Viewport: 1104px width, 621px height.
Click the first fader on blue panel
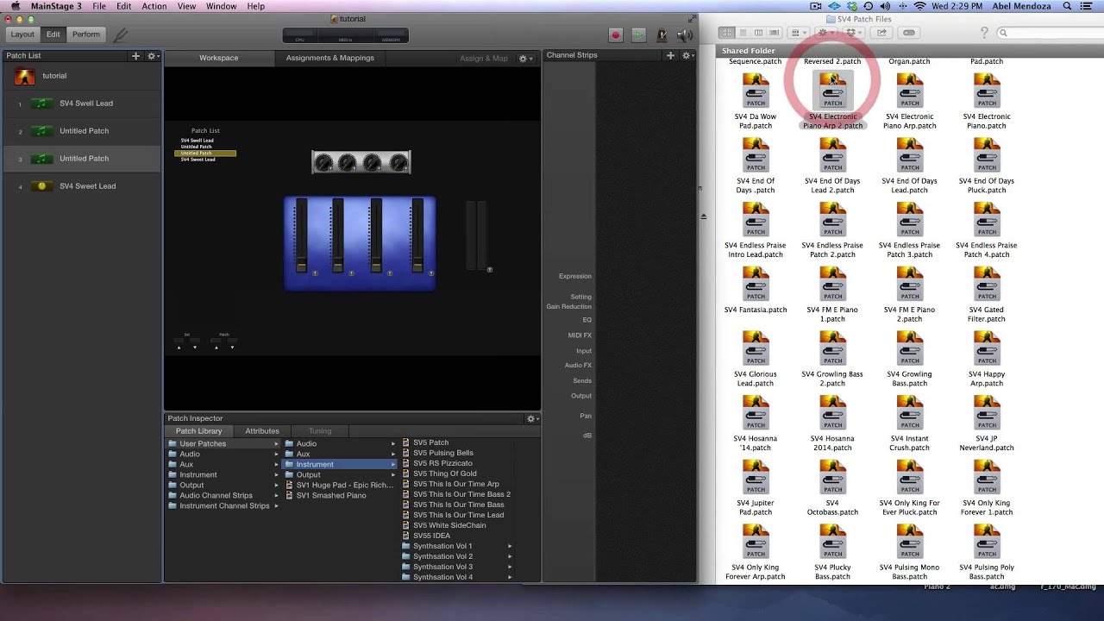coord(301,237)
